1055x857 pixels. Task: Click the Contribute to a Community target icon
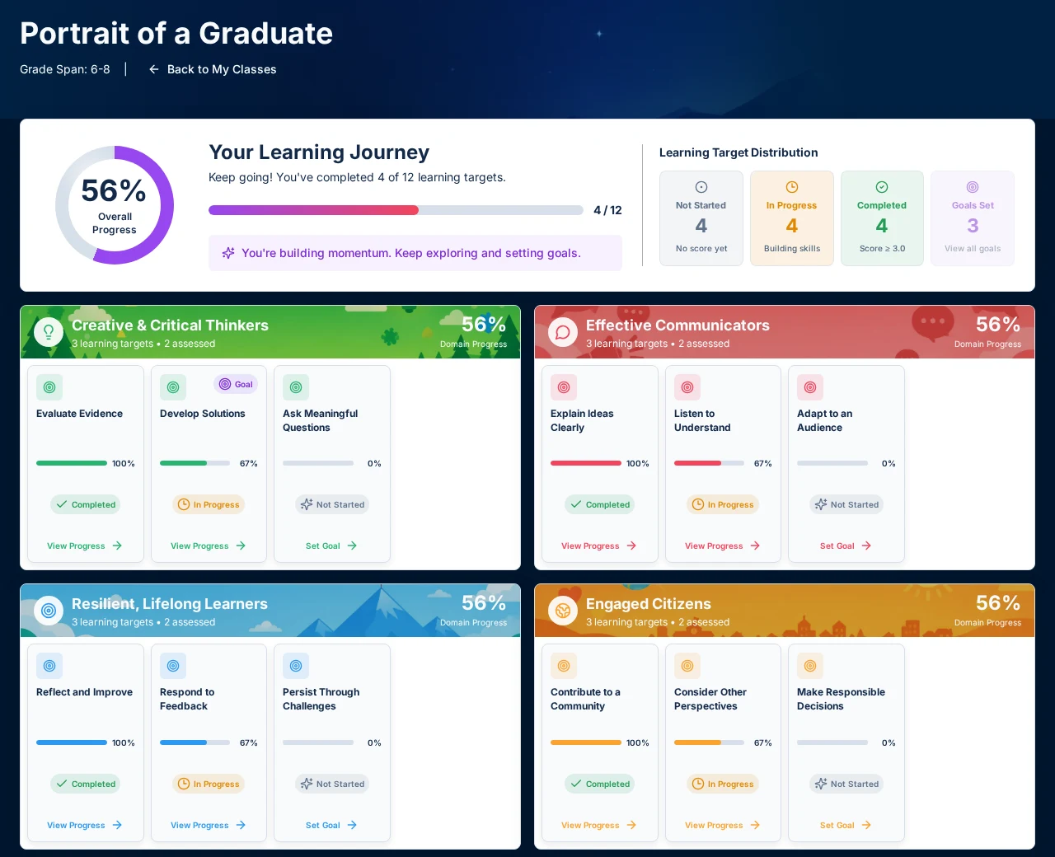pyautogui.click(x=564, y=666)
